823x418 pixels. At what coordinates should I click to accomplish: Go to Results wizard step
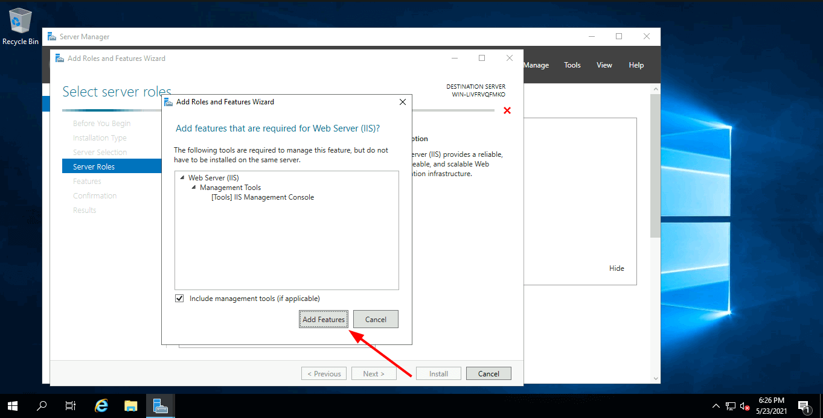(x=85, y=211)
